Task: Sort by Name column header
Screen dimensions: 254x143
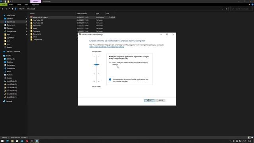Action: coord(32,14)
